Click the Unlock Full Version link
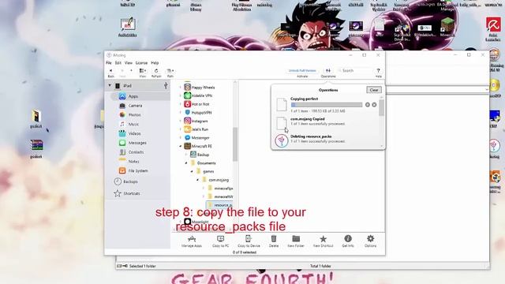Image resolution: width=505 pixels, height=284 pixels. [302, 70]
